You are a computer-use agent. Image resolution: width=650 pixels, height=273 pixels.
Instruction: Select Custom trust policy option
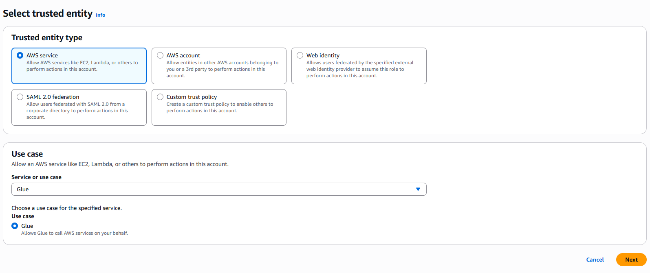pos(160,97)
